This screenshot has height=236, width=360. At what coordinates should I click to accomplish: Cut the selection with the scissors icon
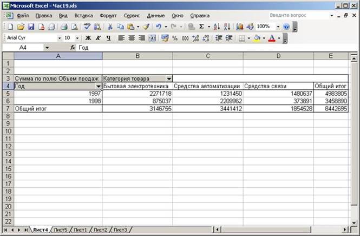[x=110, y=27]
